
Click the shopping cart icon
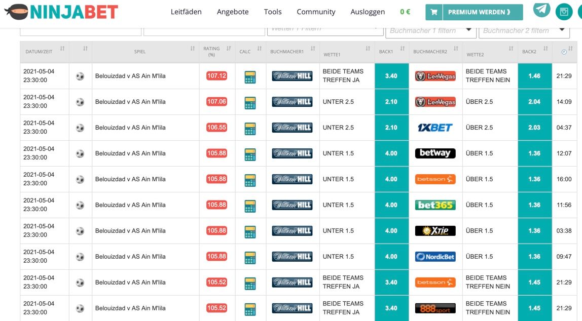pyautogui.click(x=434, y=12)
